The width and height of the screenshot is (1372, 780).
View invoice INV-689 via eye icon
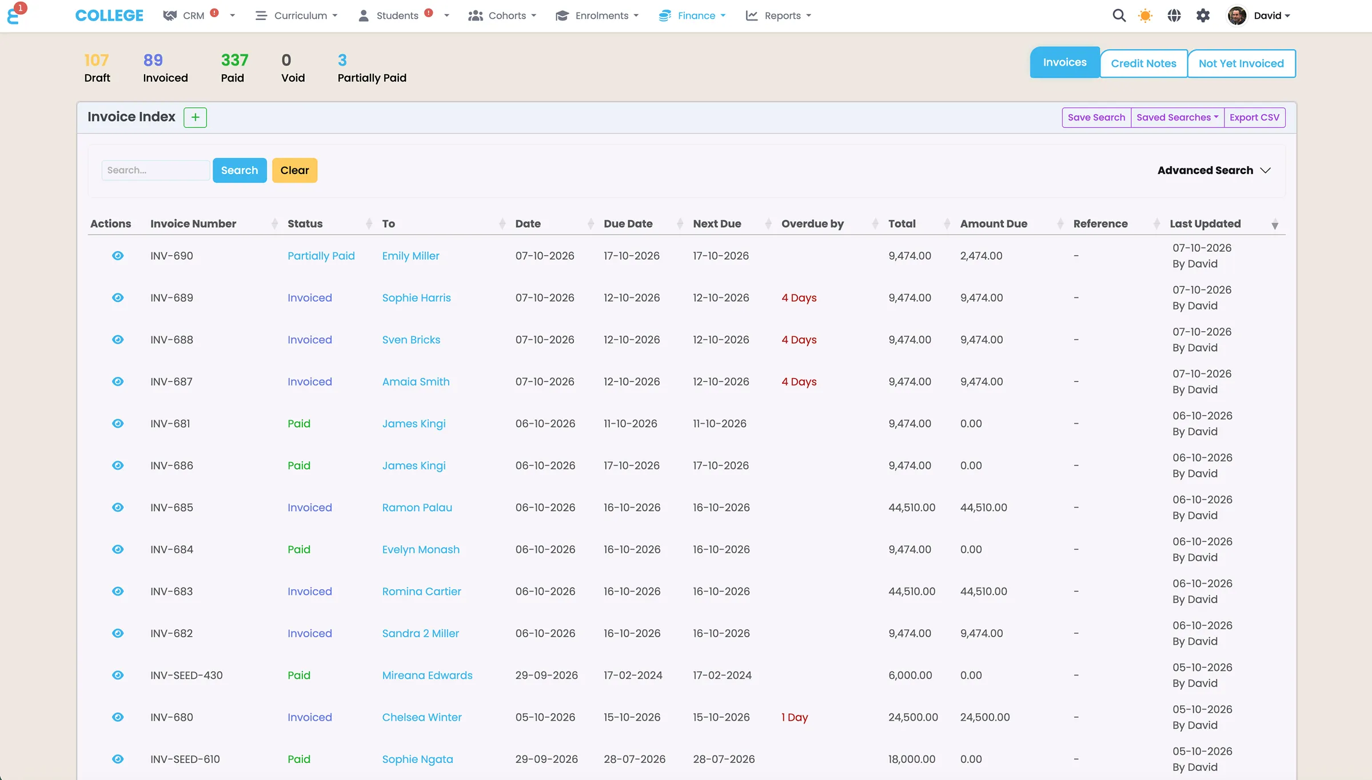[118, 297]
